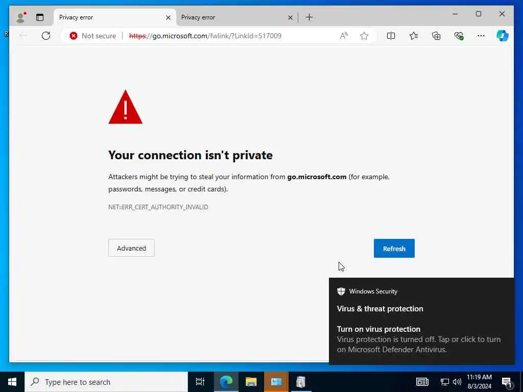Maximize the Edge window
523x392 pixels.
(478, 14)
